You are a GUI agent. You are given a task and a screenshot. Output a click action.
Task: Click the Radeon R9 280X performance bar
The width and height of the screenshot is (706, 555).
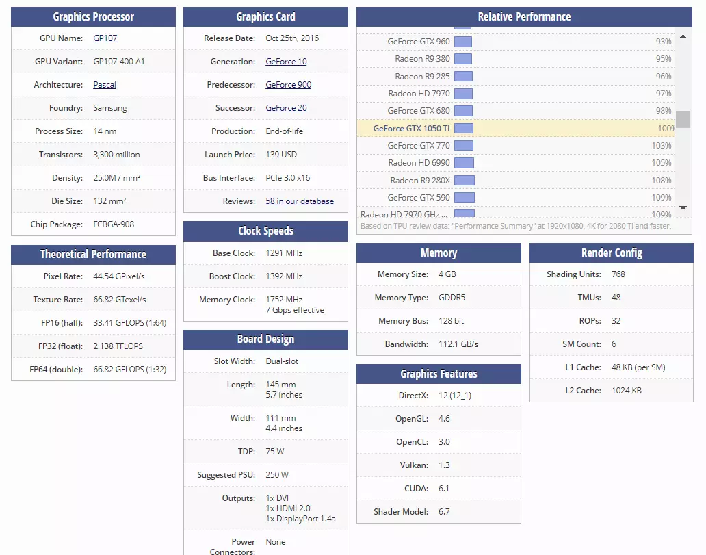click(465, 180)
